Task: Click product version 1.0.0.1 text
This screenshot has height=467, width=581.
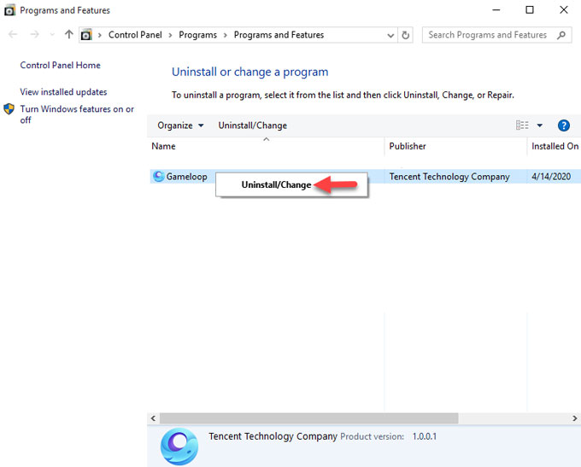Action: coord(425,436)
